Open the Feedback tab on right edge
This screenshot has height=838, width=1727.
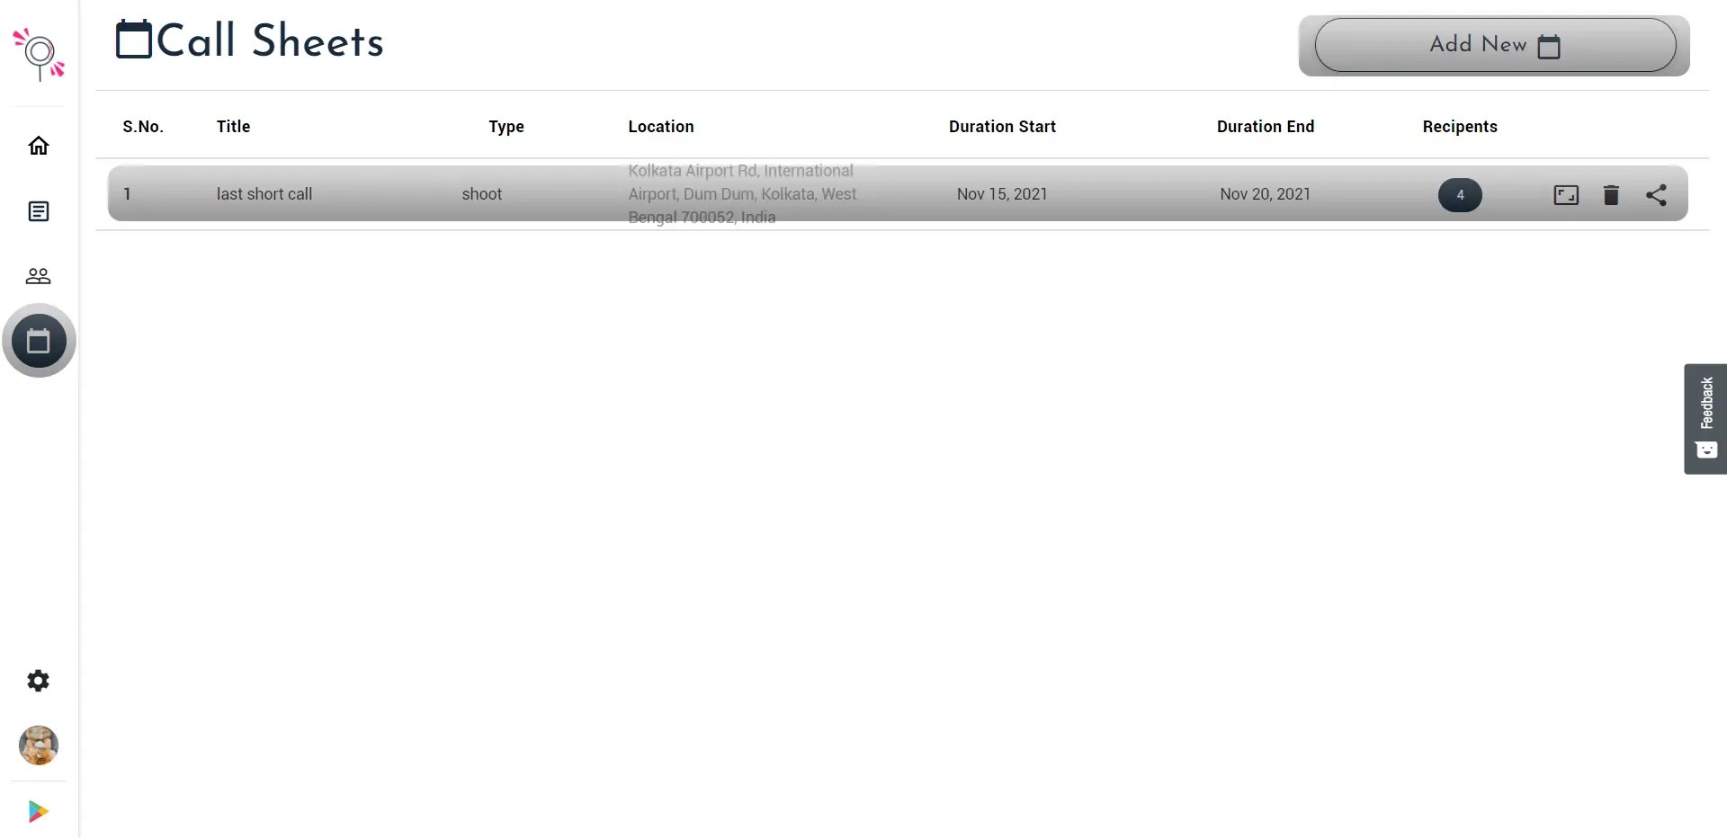coord(1705,419)
